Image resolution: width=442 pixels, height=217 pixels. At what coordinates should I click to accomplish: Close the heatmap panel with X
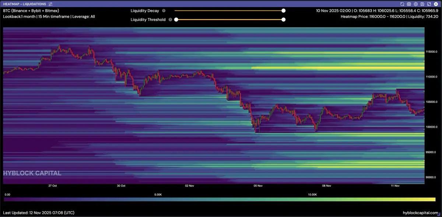(436, 4)
